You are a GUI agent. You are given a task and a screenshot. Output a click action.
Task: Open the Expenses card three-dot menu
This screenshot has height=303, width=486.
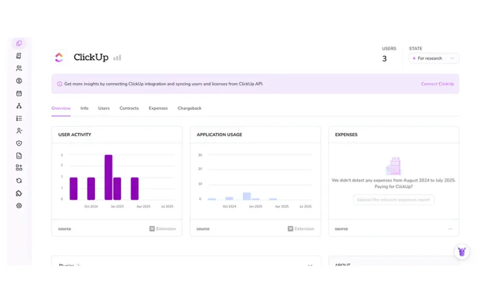(450, 229)
